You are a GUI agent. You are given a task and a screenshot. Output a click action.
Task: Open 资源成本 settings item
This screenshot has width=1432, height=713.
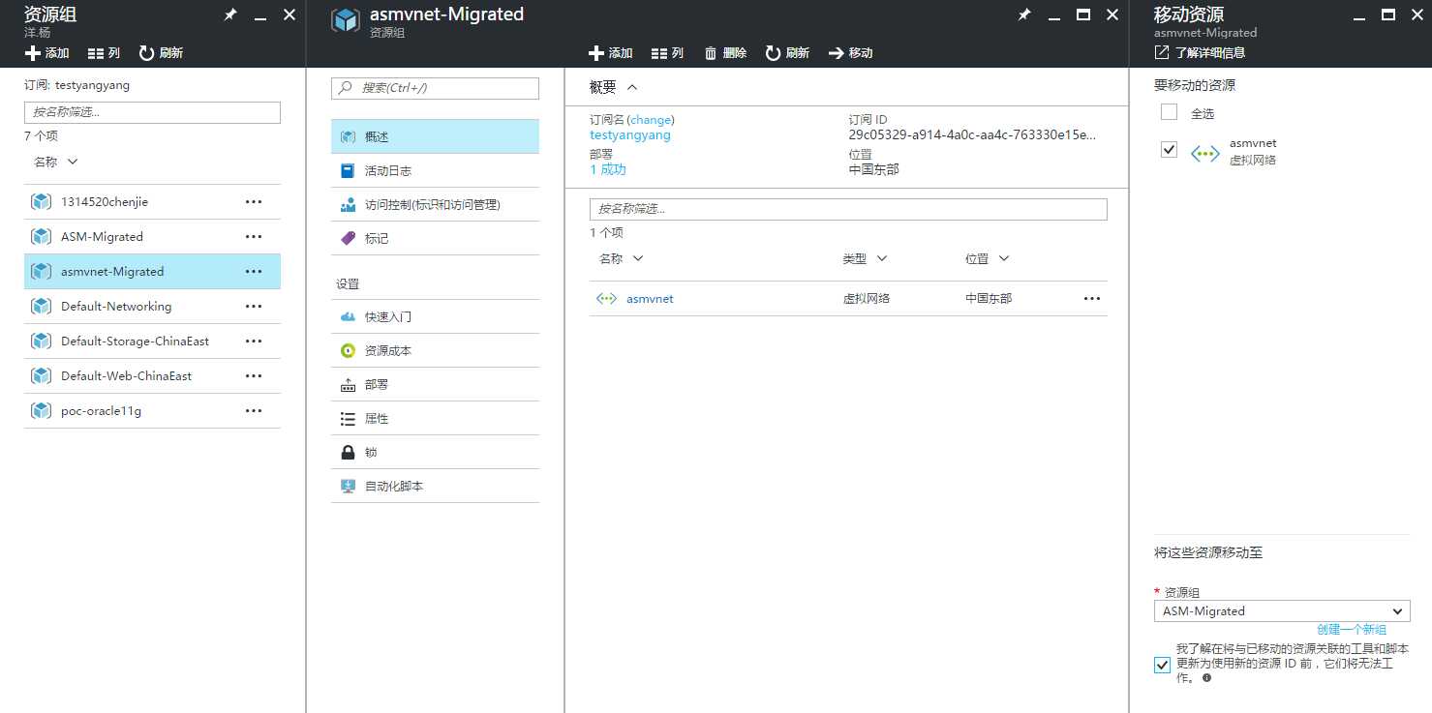435,350
